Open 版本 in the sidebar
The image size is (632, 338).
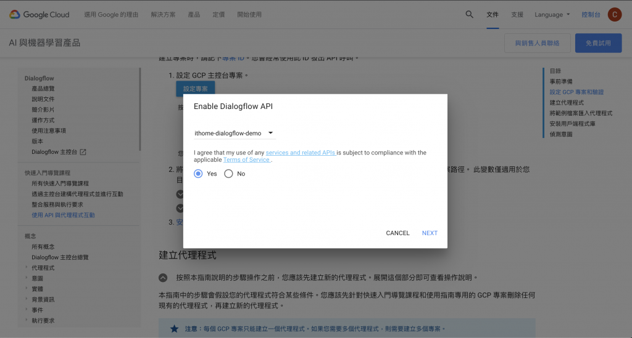[38, 141]
